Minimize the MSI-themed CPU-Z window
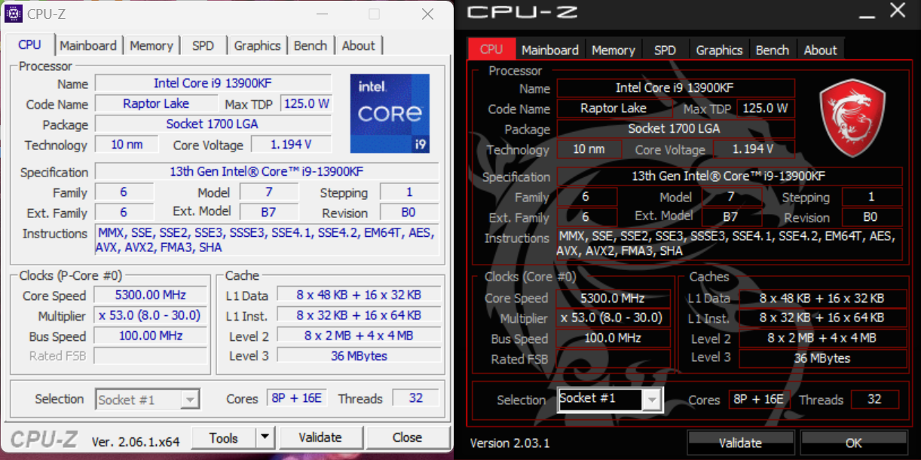Viewport: 921px width, 460px height. click(x=867, y=13)
